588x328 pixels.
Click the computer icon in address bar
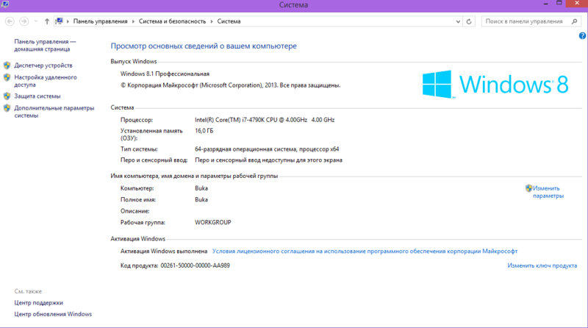[60, 21]
